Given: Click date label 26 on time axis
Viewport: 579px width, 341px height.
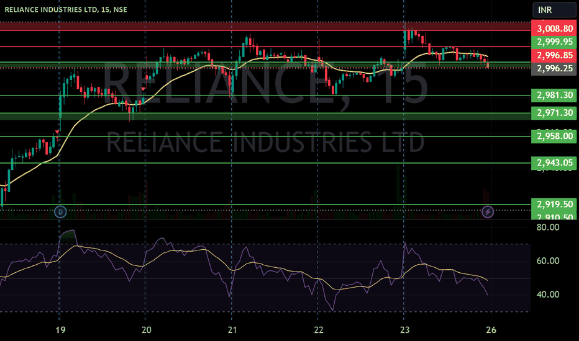Looking at the screenshot, I should (491, 330).
